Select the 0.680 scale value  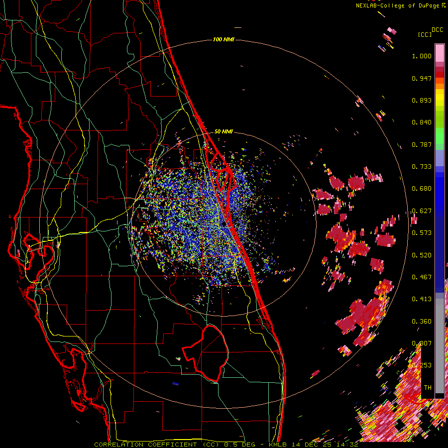coord(422,189)
